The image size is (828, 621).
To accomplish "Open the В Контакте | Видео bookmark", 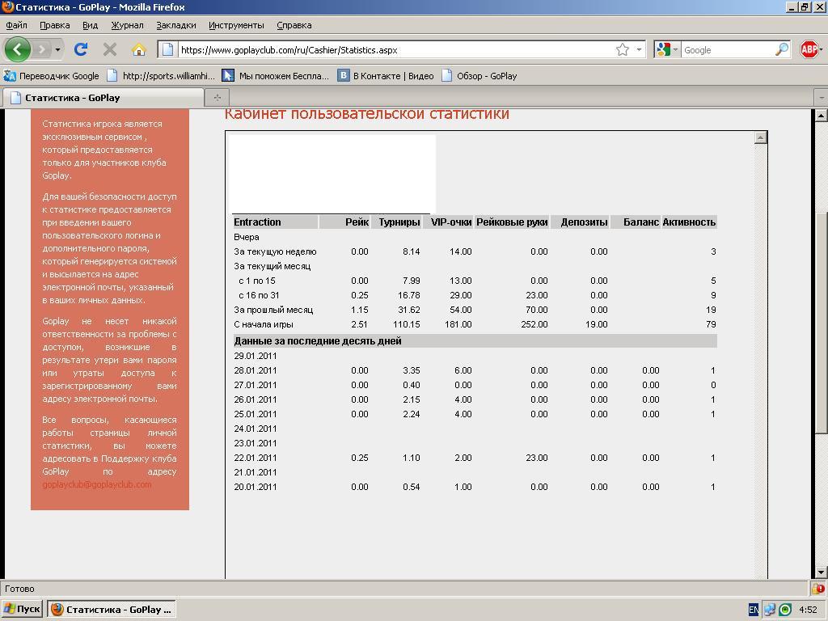I will (386, 76).
